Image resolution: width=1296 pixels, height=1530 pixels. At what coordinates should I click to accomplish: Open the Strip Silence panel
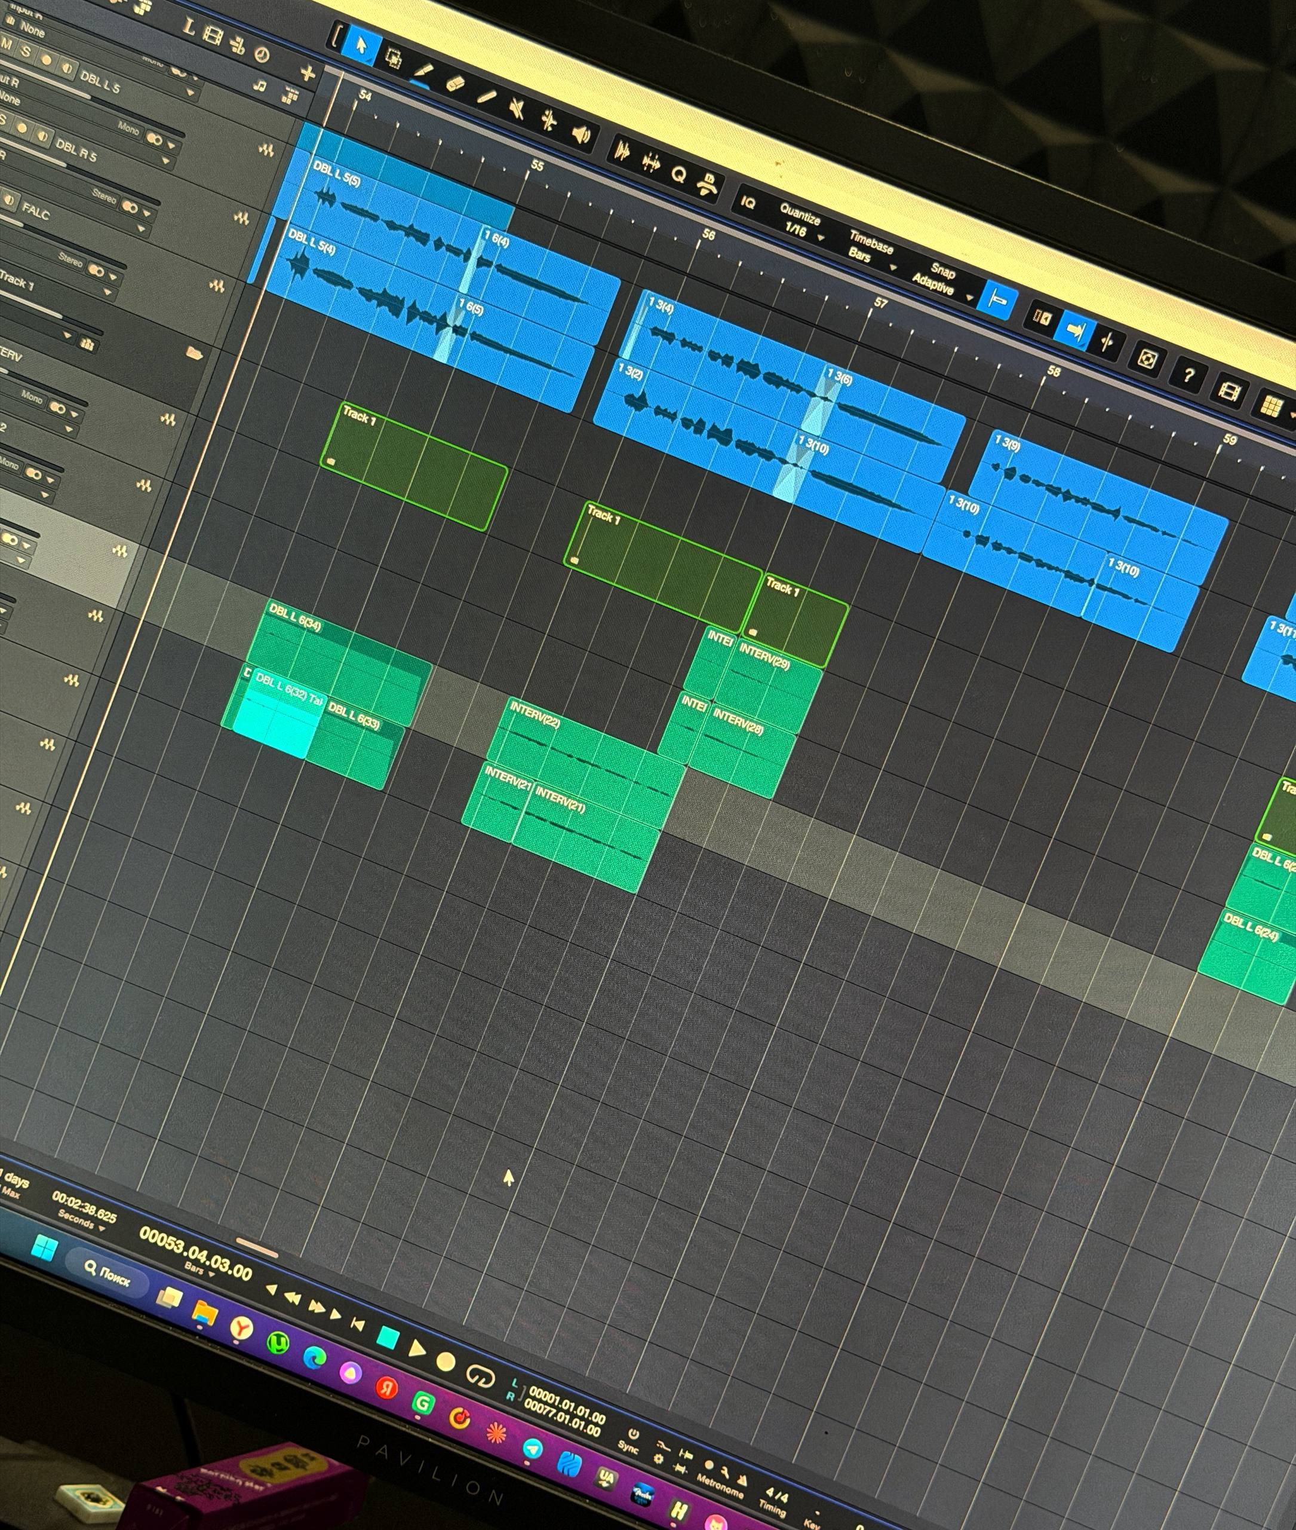[622, 151]
